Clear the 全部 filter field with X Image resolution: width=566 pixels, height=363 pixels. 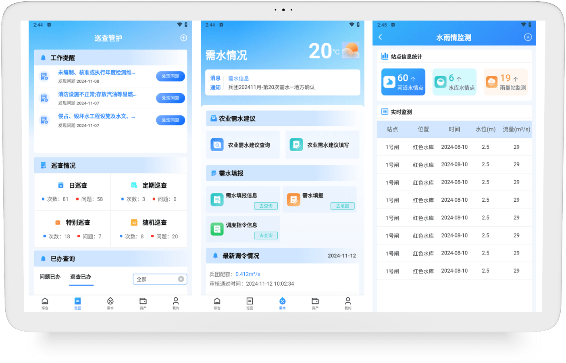[x=181, y=279]
